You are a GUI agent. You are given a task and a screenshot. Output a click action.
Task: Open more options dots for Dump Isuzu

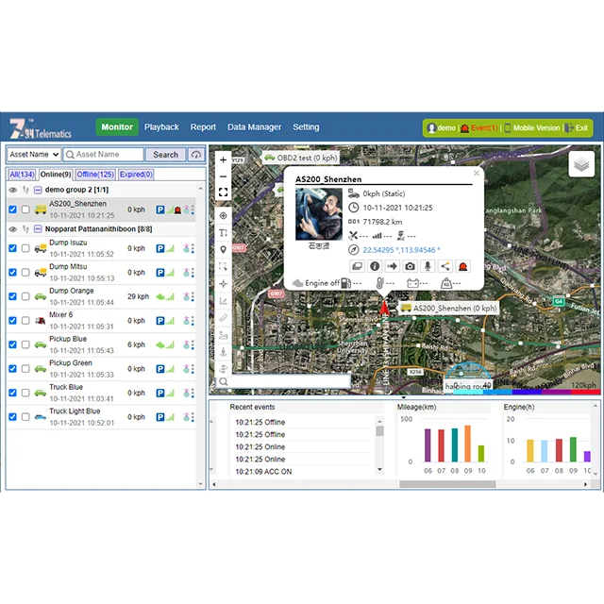(193, 248)
